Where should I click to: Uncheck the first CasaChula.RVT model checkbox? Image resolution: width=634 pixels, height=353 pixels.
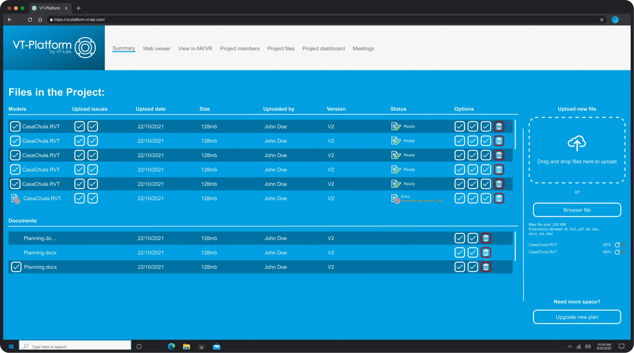(15, 126)
